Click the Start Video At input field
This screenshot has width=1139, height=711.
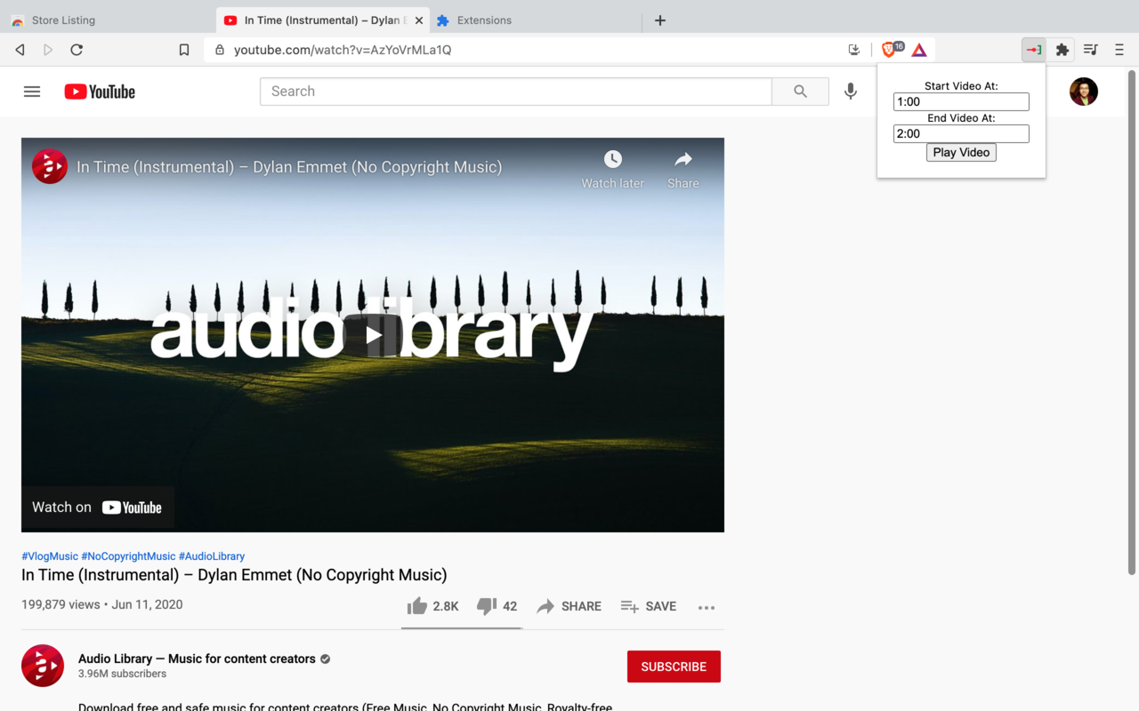tap(960, 101)
